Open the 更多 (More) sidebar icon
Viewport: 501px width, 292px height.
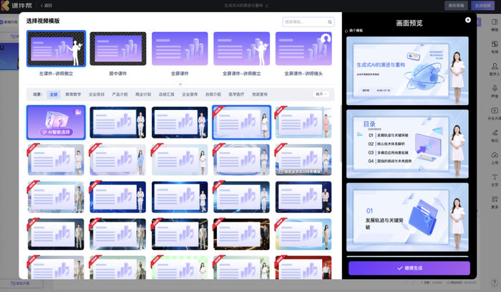[494, 201]
